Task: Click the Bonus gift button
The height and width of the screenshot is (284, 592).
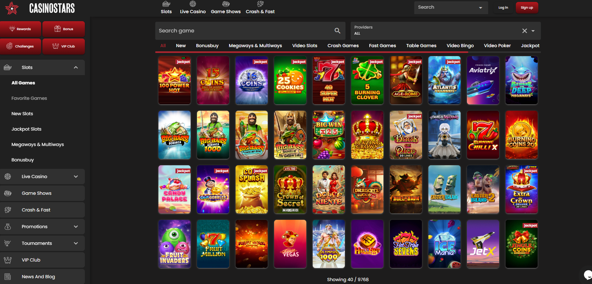Action: [64, 29]
